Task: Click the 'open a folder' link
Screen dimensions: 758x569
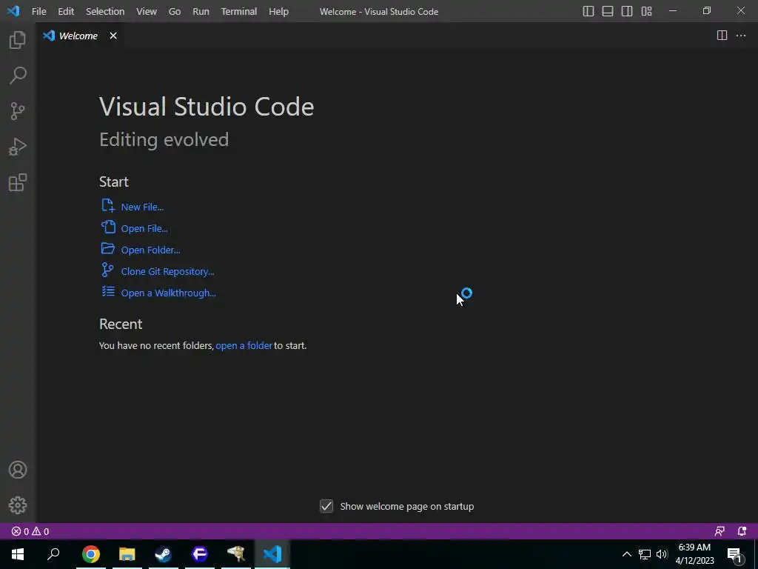Action: pyautogui.click(x=244, y=345)
